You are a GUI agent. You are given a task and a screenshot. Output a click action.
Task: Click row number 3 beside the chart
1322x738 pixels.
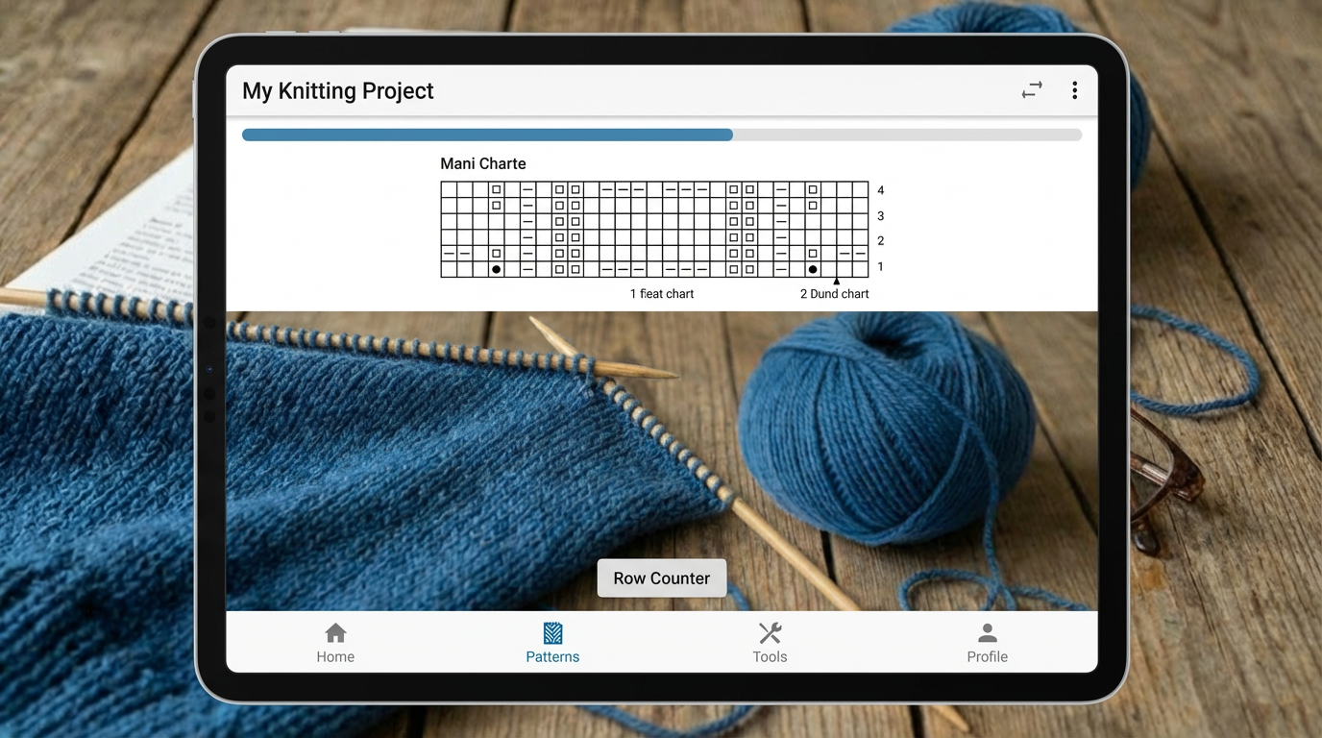click(x=881, y=216)
